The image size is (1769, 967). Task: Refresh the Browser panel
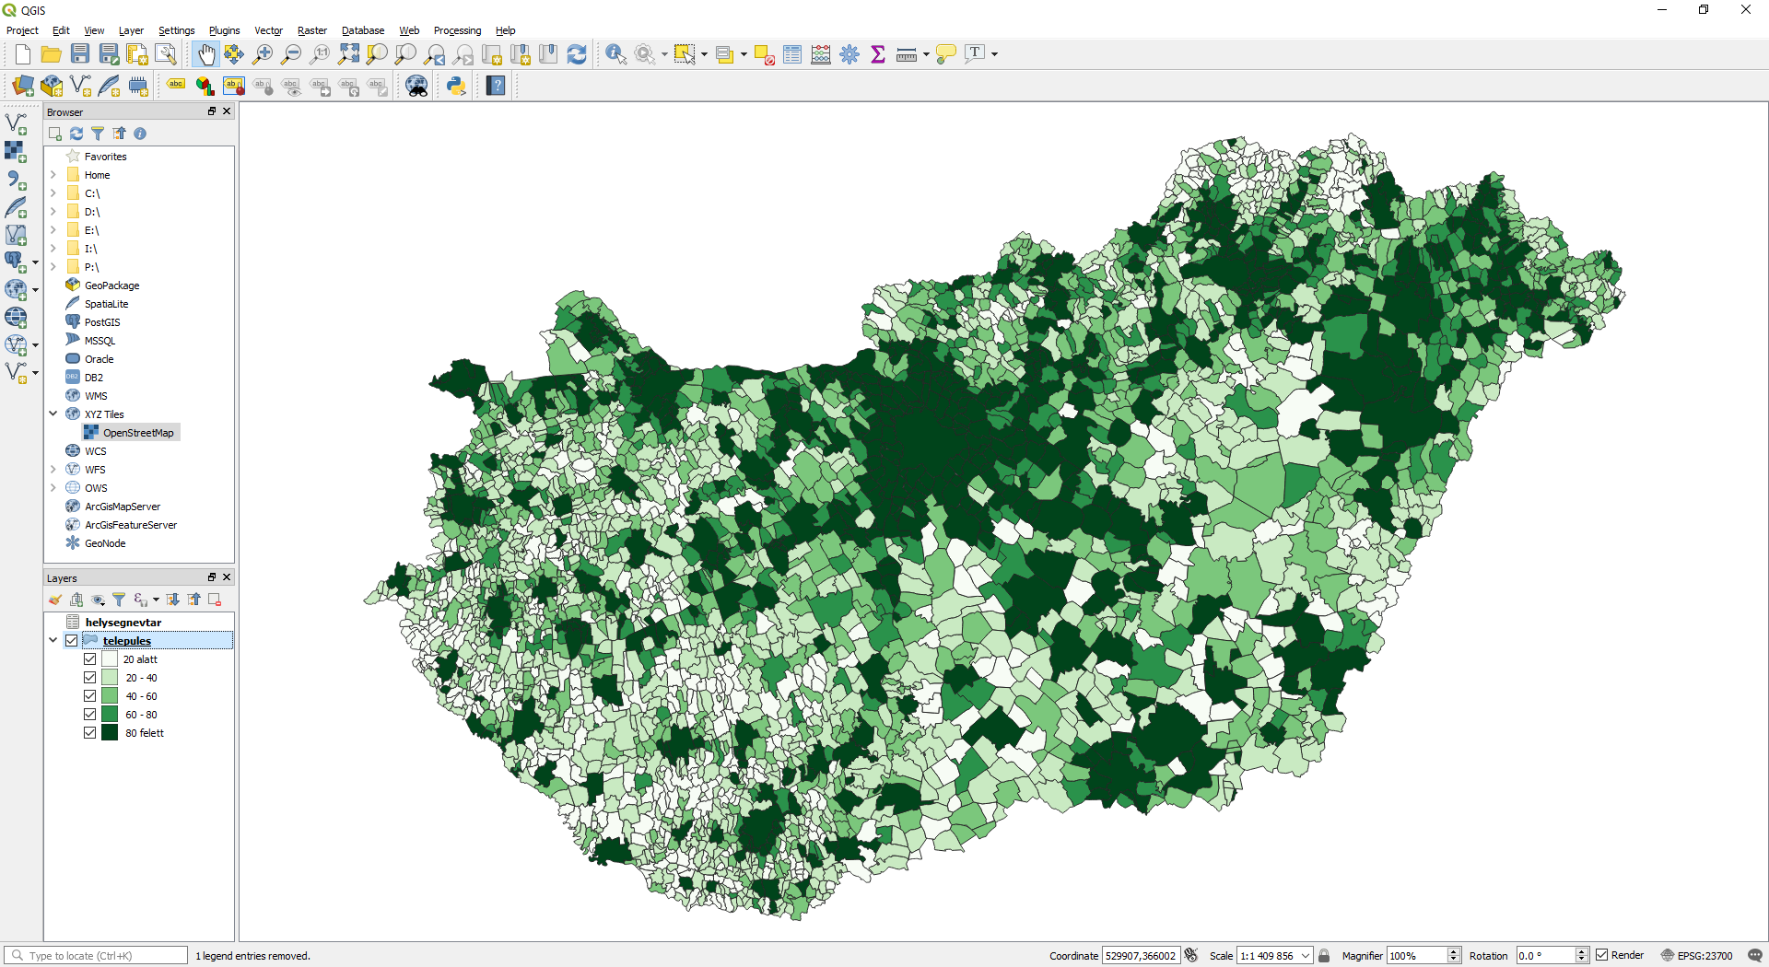[x=76, y=134]
